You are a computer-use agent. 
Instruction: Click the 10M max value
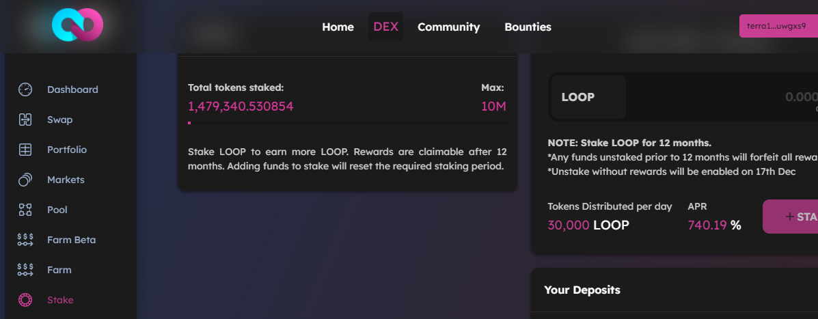(x=493, y=107)
